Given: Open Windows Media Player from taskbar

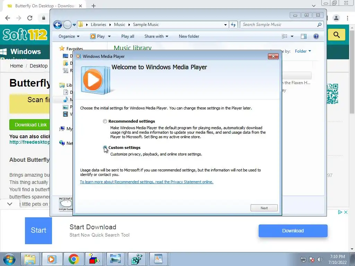Looking at the screenshot, I should click(x=51, y=259).
